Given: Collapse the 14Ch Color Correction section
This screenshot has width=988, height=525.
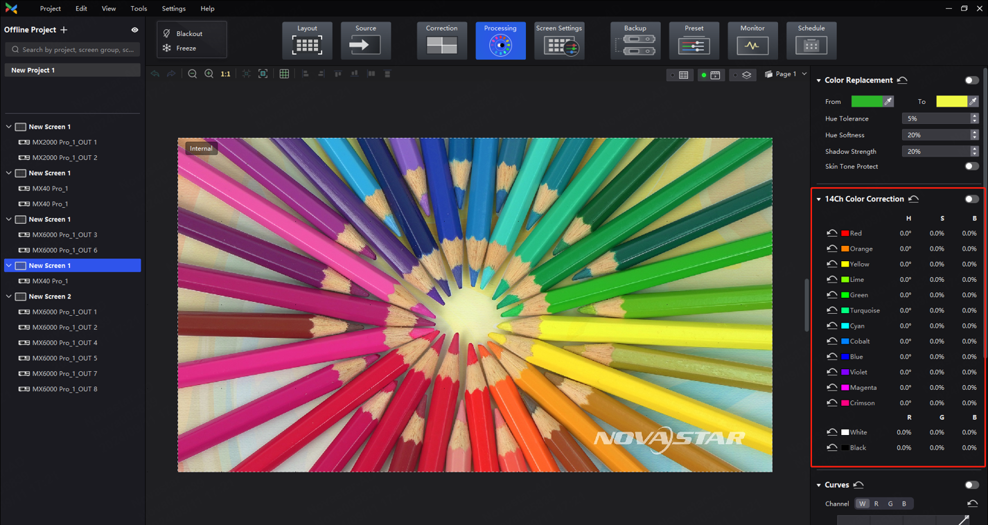Looking at the screenshot, I should pyautogui.click(x=818, y=199).
